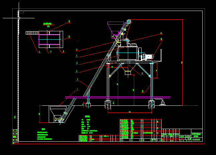Click the technical specifications heading text
Image resolution: width=216 pixels, height=155 pixels.
pyautogui.click(x=87, y=116)
